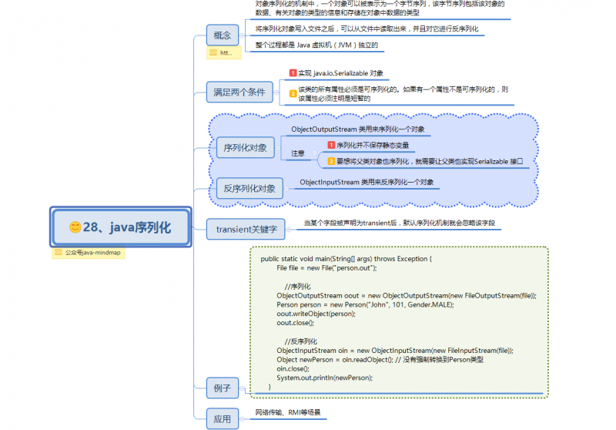Click the orange priority 2 marker beside 要想将父类对象也序列化

tap(331, 161)
